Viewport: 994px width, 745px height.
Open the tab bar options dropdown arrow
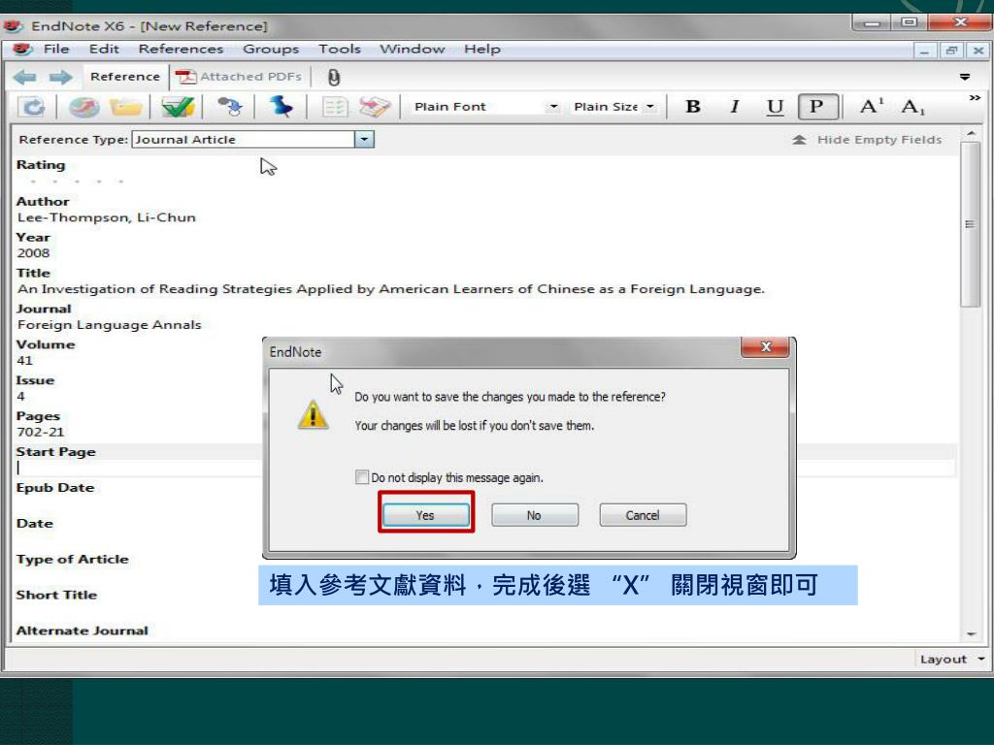(965, 77)
